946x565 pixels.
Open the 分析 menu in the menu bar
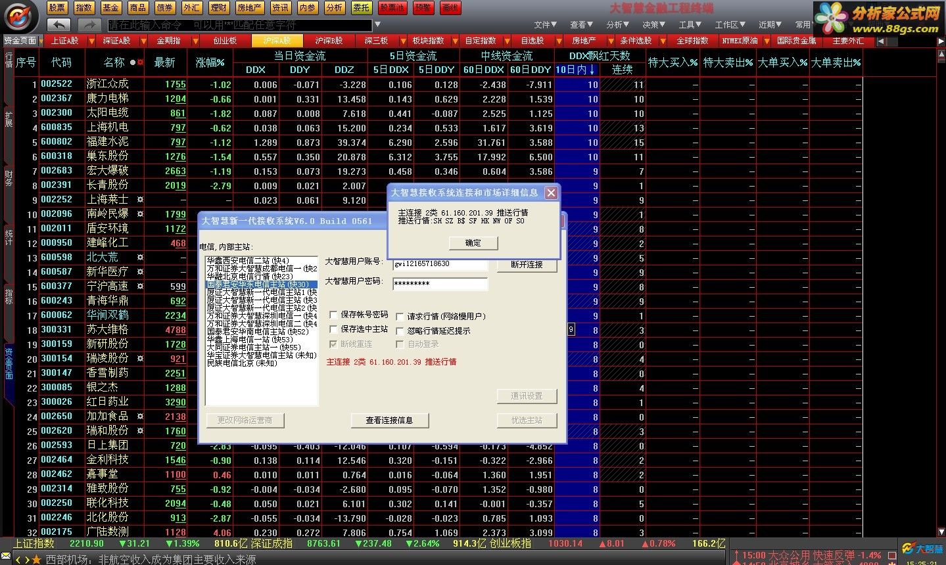[x=618, y=25]
